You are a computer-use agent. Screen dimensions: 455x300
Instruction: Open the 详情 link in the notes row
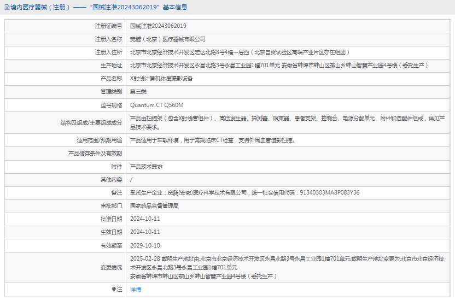136,289
